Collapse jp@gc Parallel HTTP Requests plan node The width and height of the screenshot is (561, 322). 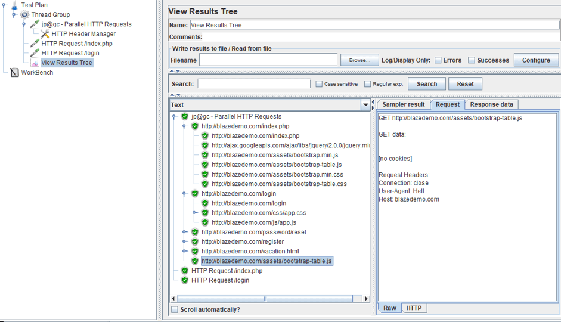tap(24, 24)
